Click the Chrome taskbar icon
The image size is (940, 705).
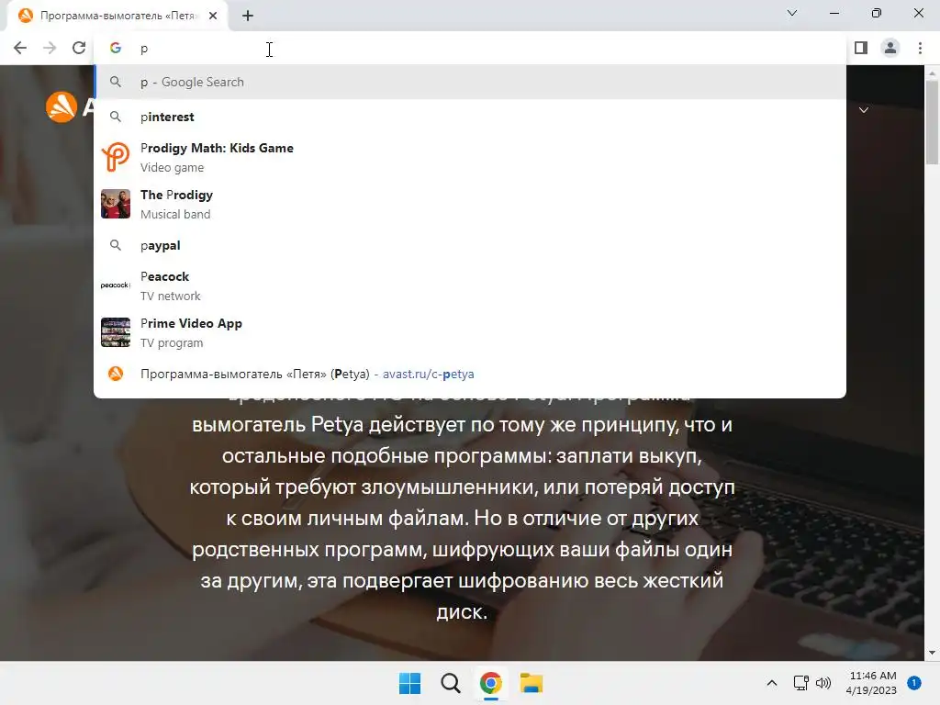point(490,683)
